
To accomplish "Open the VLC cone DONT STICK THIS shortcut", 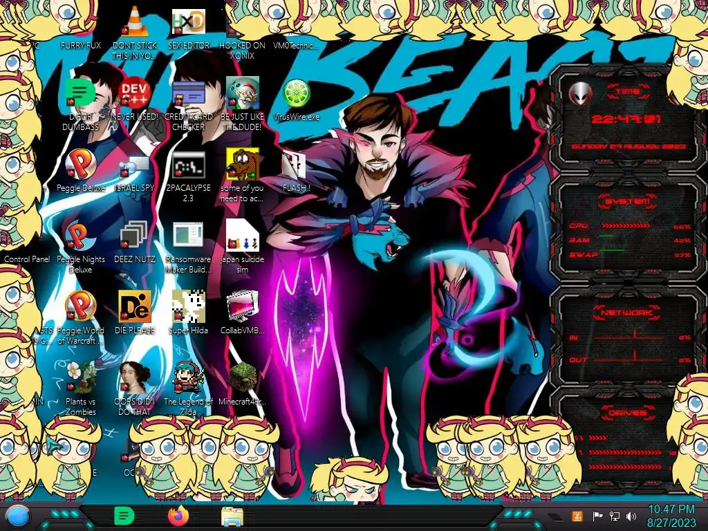I will tap(135, 32).
